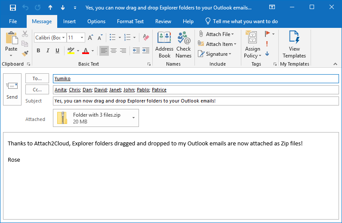
Task: Click View Templates icon
Action: 294,45
